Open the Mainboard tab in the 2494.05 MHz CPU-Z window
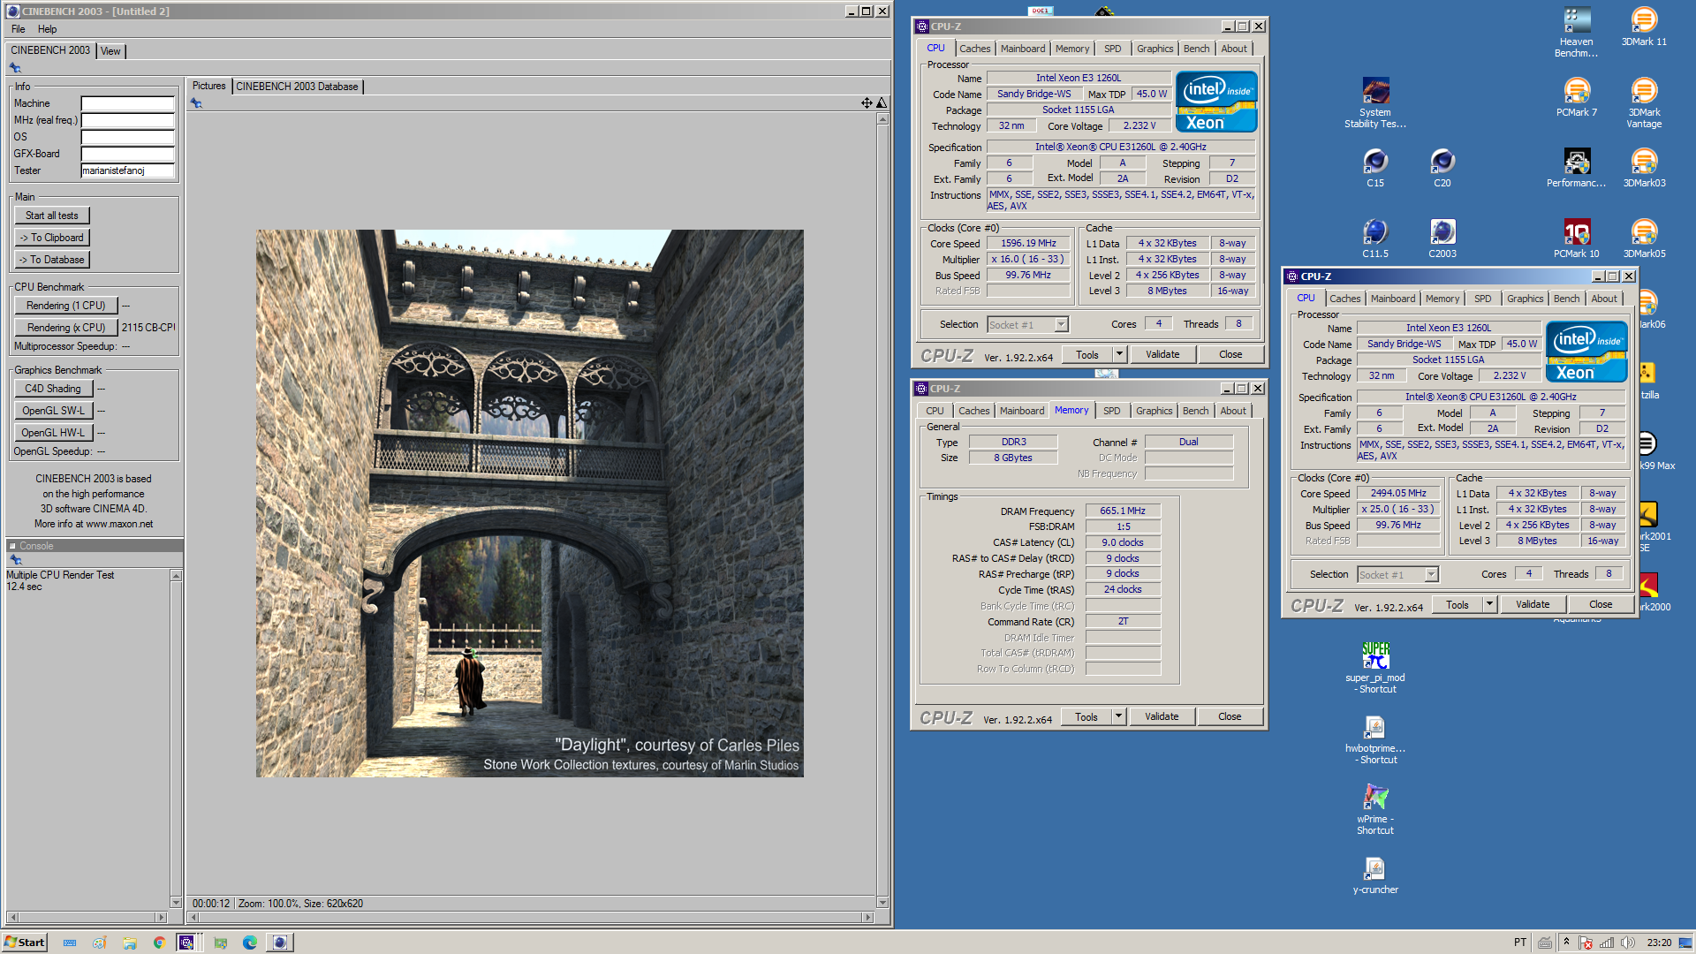The width and height of the screenshot is (1696, 954). click(x=1393, y=299)
